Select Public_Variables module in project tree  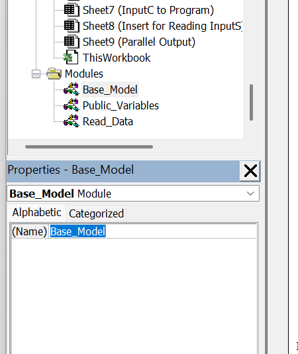(x=121, y=105)
